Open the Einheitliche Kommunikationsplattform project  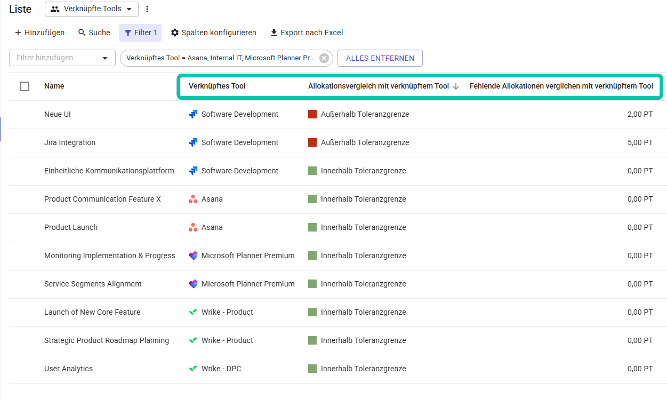(x=109, y=171)
